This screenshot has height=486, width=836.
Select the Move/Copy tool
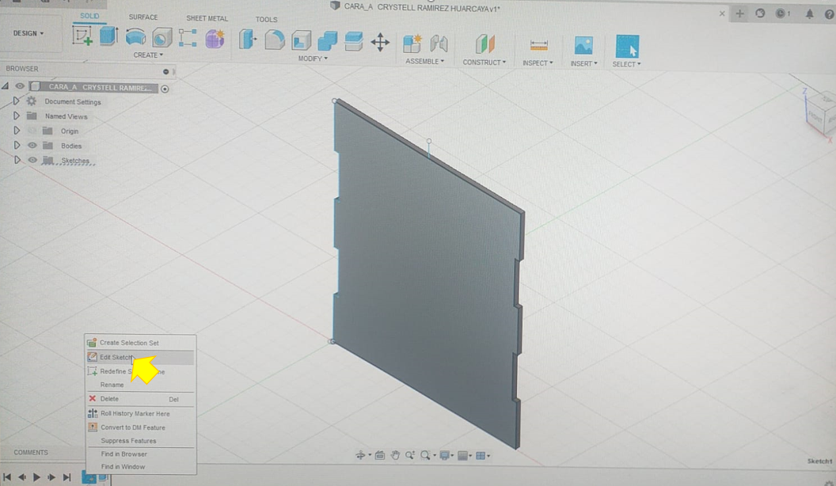380,42
